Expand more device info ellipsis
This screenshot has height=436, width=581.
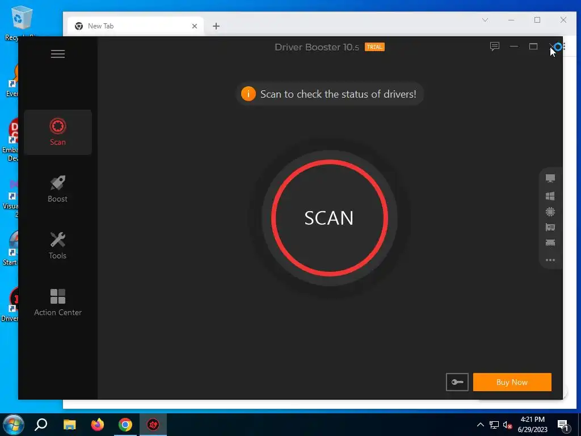pos(550,260)
